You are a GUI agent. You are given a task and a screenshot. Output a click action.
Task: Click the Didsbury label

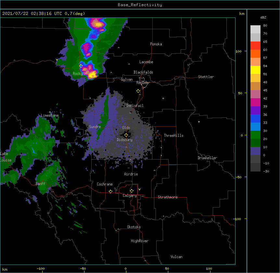coord(124,140)
